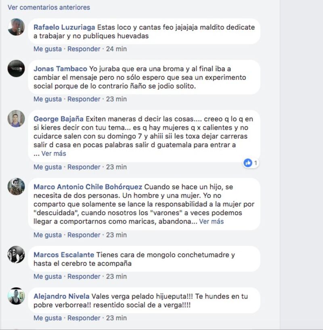Open the Alejandro Nivela name link

61,297
